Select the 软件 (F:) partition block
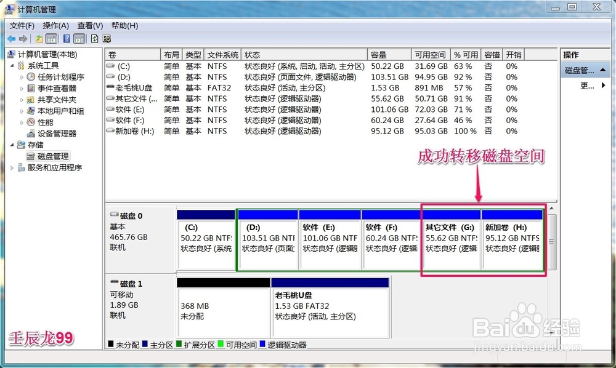 392,240
